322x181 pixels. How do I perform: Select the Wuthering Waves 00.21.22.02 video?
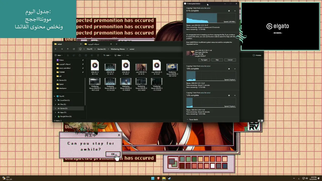point(95,84)
